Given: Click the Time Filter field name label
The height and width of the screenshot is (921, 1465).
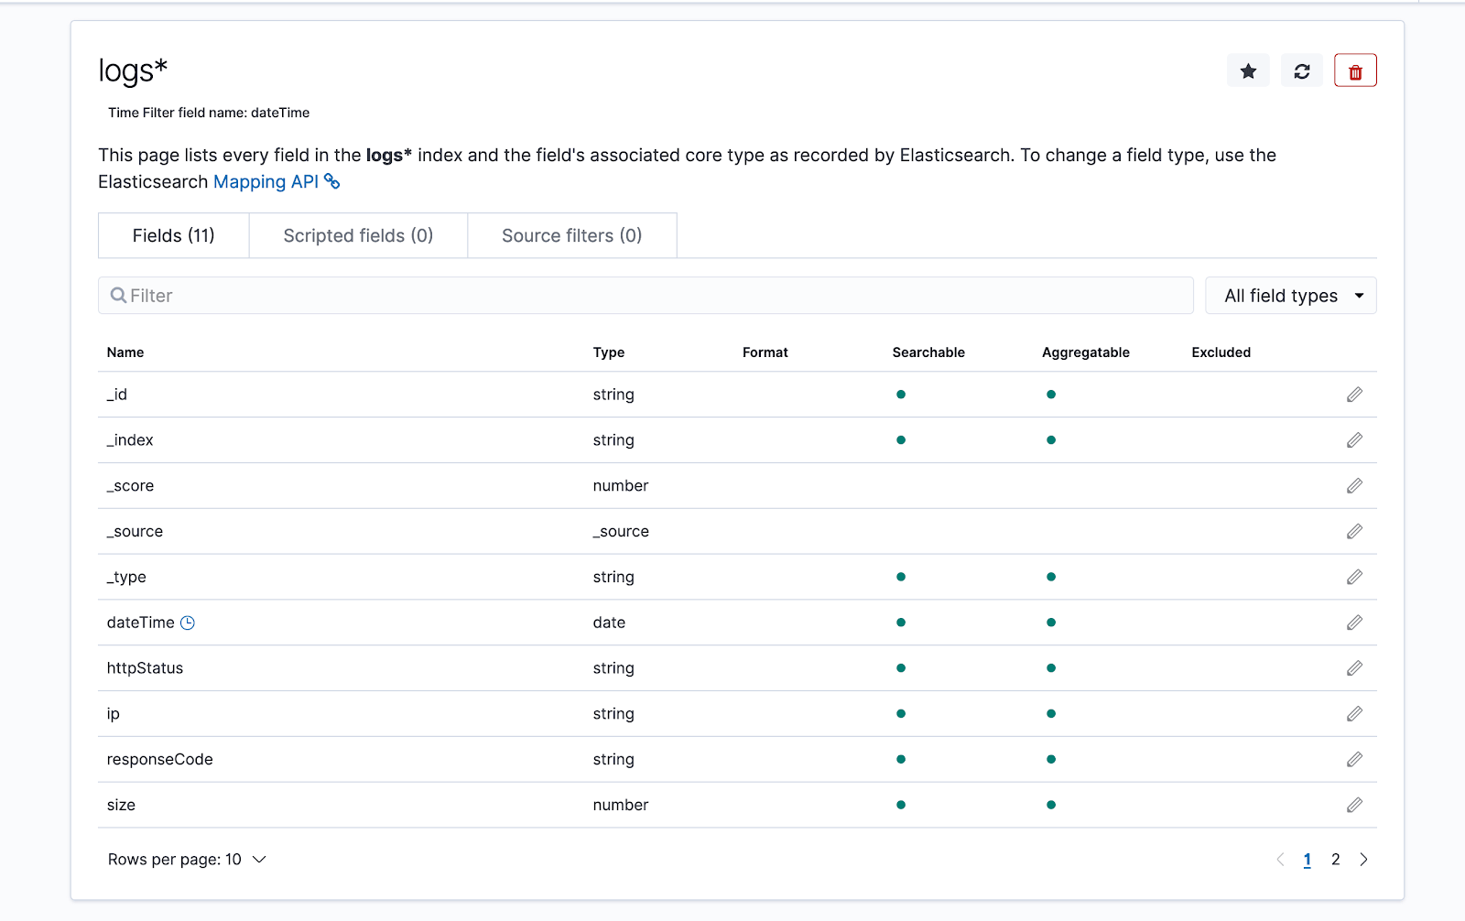Looking at the screenshot, I should (209, 113).
